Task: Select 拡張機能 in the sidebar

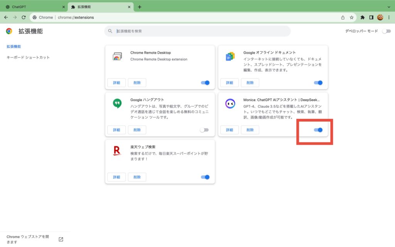Action: pos(14,46)
